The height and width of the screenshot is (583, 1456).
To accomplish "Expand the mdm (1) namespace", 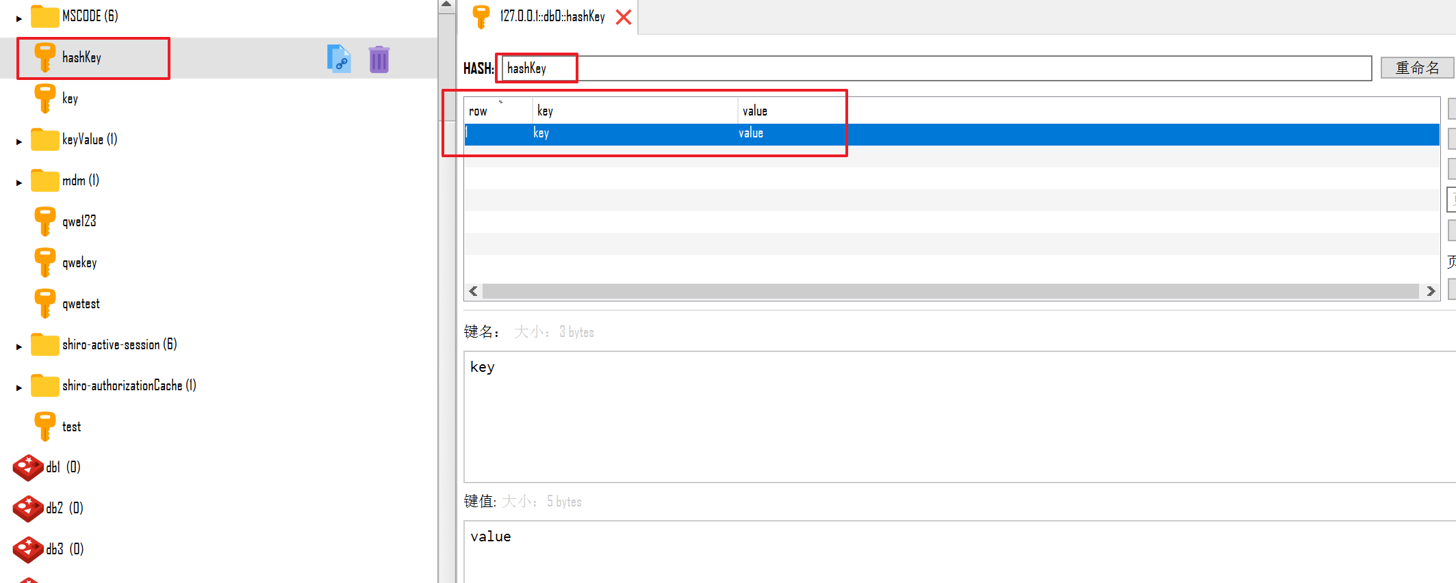I will [19, 182].
